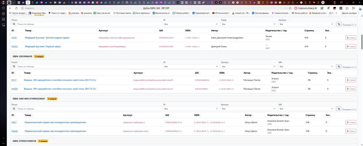Open product ID link #4483
The image size is (363, 146).
pyautogui.click(x=14, y=46)
